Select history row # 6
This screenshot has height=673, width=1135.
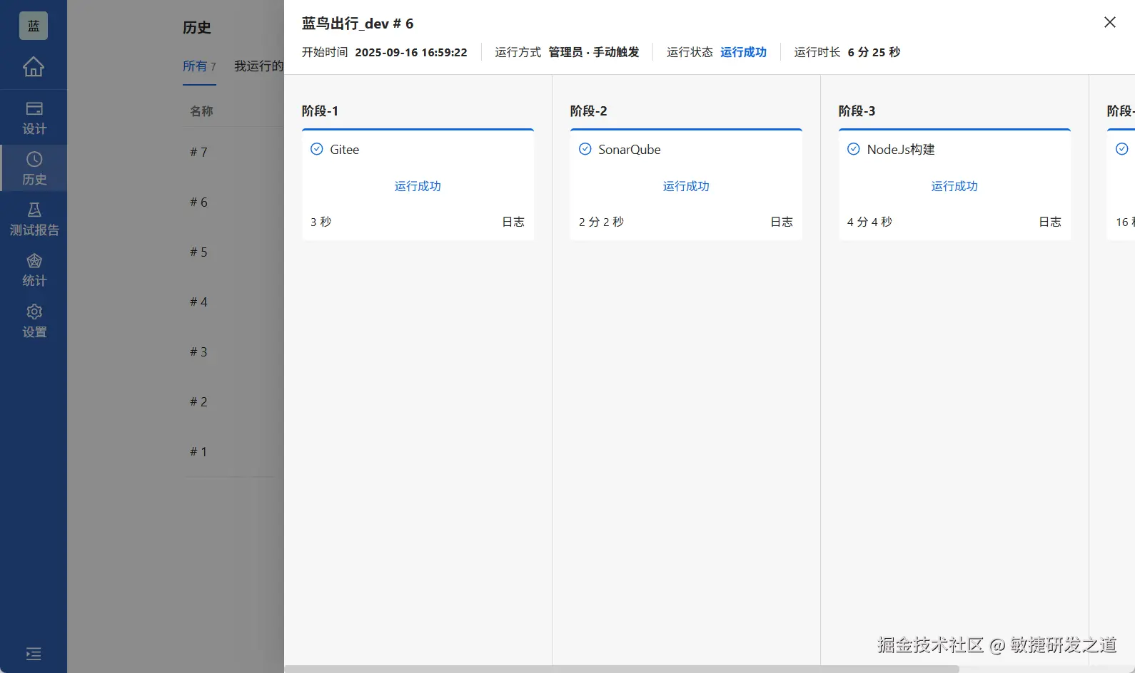(198, 202)
